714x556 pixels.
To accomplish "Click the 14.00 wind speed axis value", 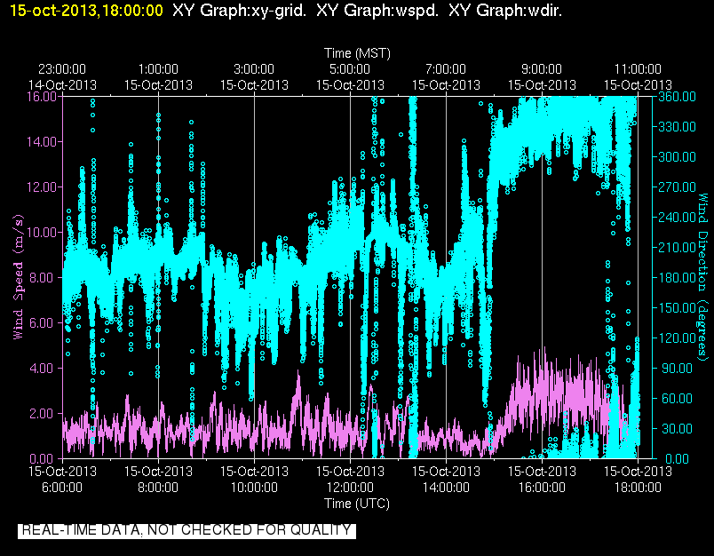I will coord(42,141).
